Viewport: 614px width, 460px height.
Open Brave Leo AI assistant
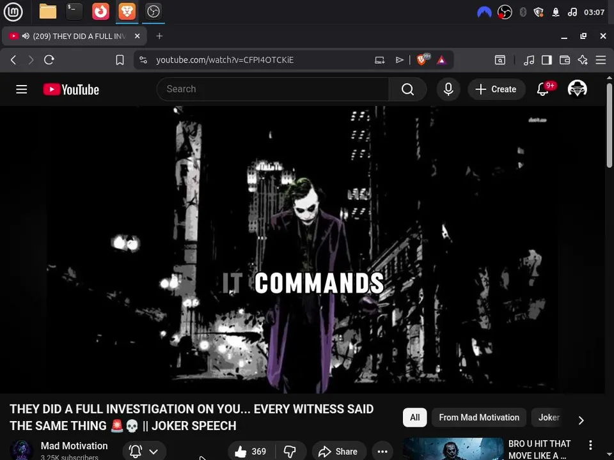583,60
